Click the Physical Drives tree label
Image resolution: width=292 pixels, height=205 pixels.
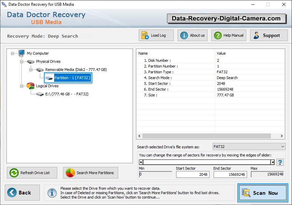(x=48, y=61)
